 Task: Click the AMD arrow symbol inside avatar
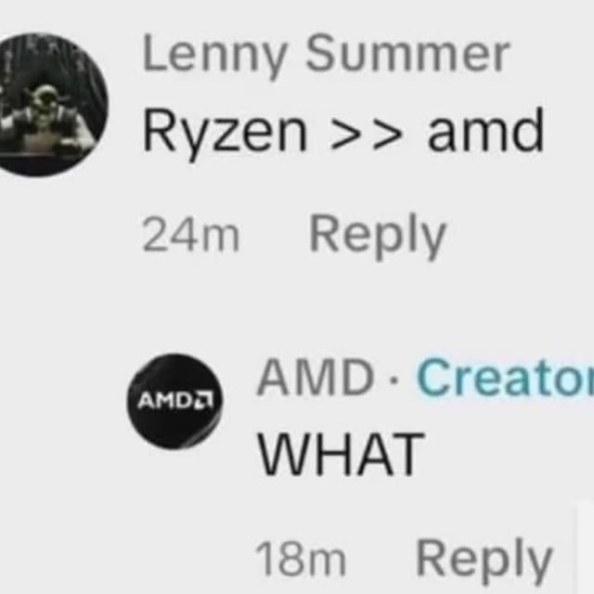(206, 401)
